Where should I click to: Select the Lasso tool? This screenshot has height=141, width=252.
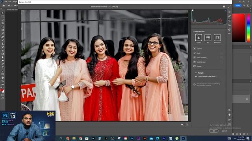2,20
